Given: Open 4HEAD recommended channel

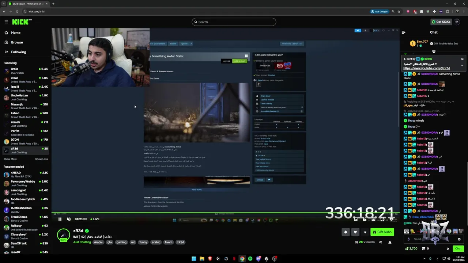Looking at the screenshot, I should coord(26,174).
